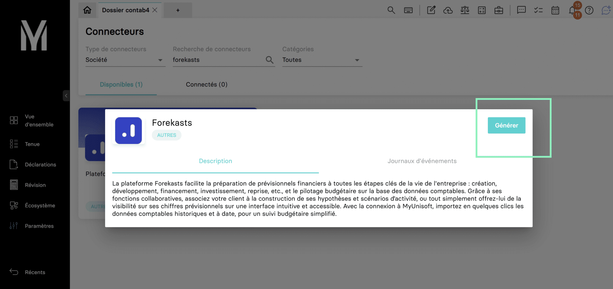
Task: Open the balance scales icon
Action: click(465, 10)
